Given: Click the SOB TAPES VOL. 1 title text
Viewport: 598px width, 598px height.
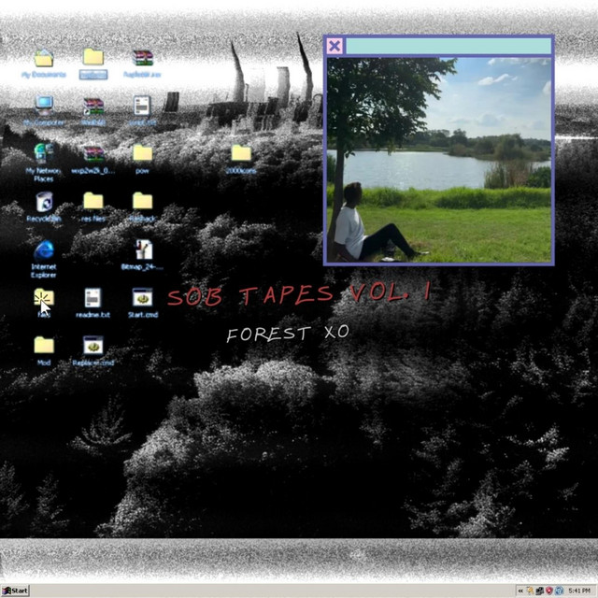Looking at the screenshot, I should tap(299, 294).
